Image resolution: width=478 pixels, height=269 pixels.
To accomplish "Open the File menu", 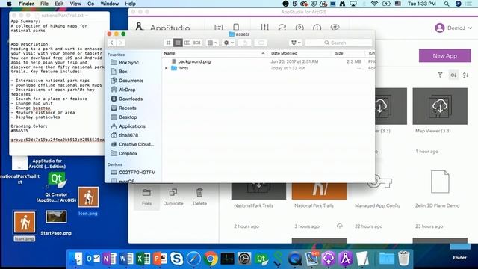I will click(44, 4).
